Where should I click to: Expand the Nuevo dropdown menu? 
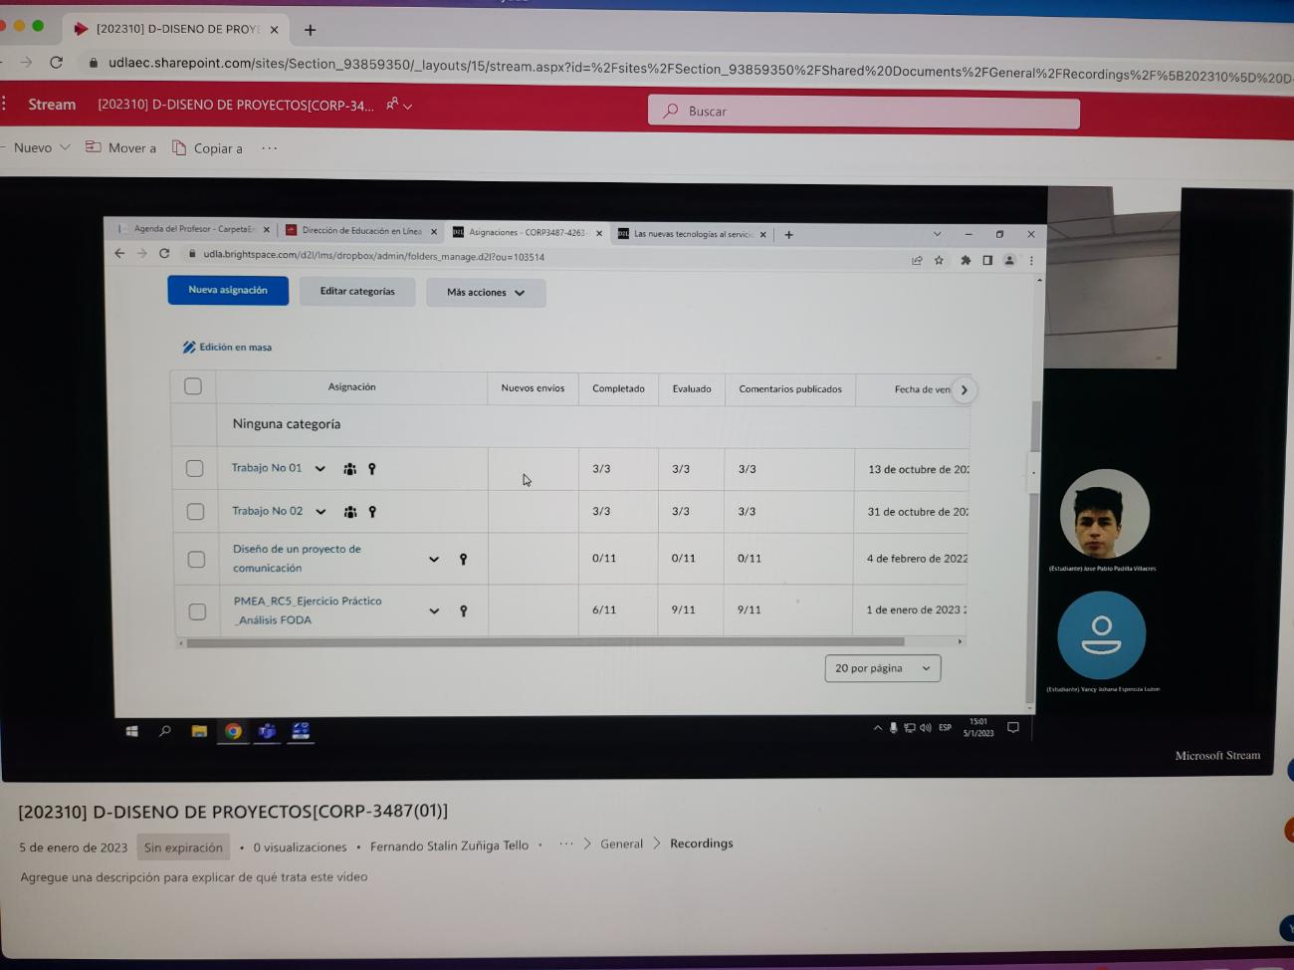(42, 147)
